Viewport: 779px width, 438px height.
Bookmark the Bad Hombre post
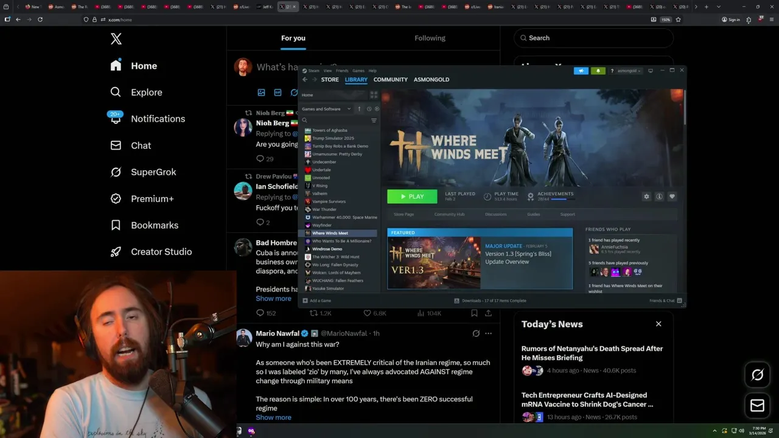point(474,313)
